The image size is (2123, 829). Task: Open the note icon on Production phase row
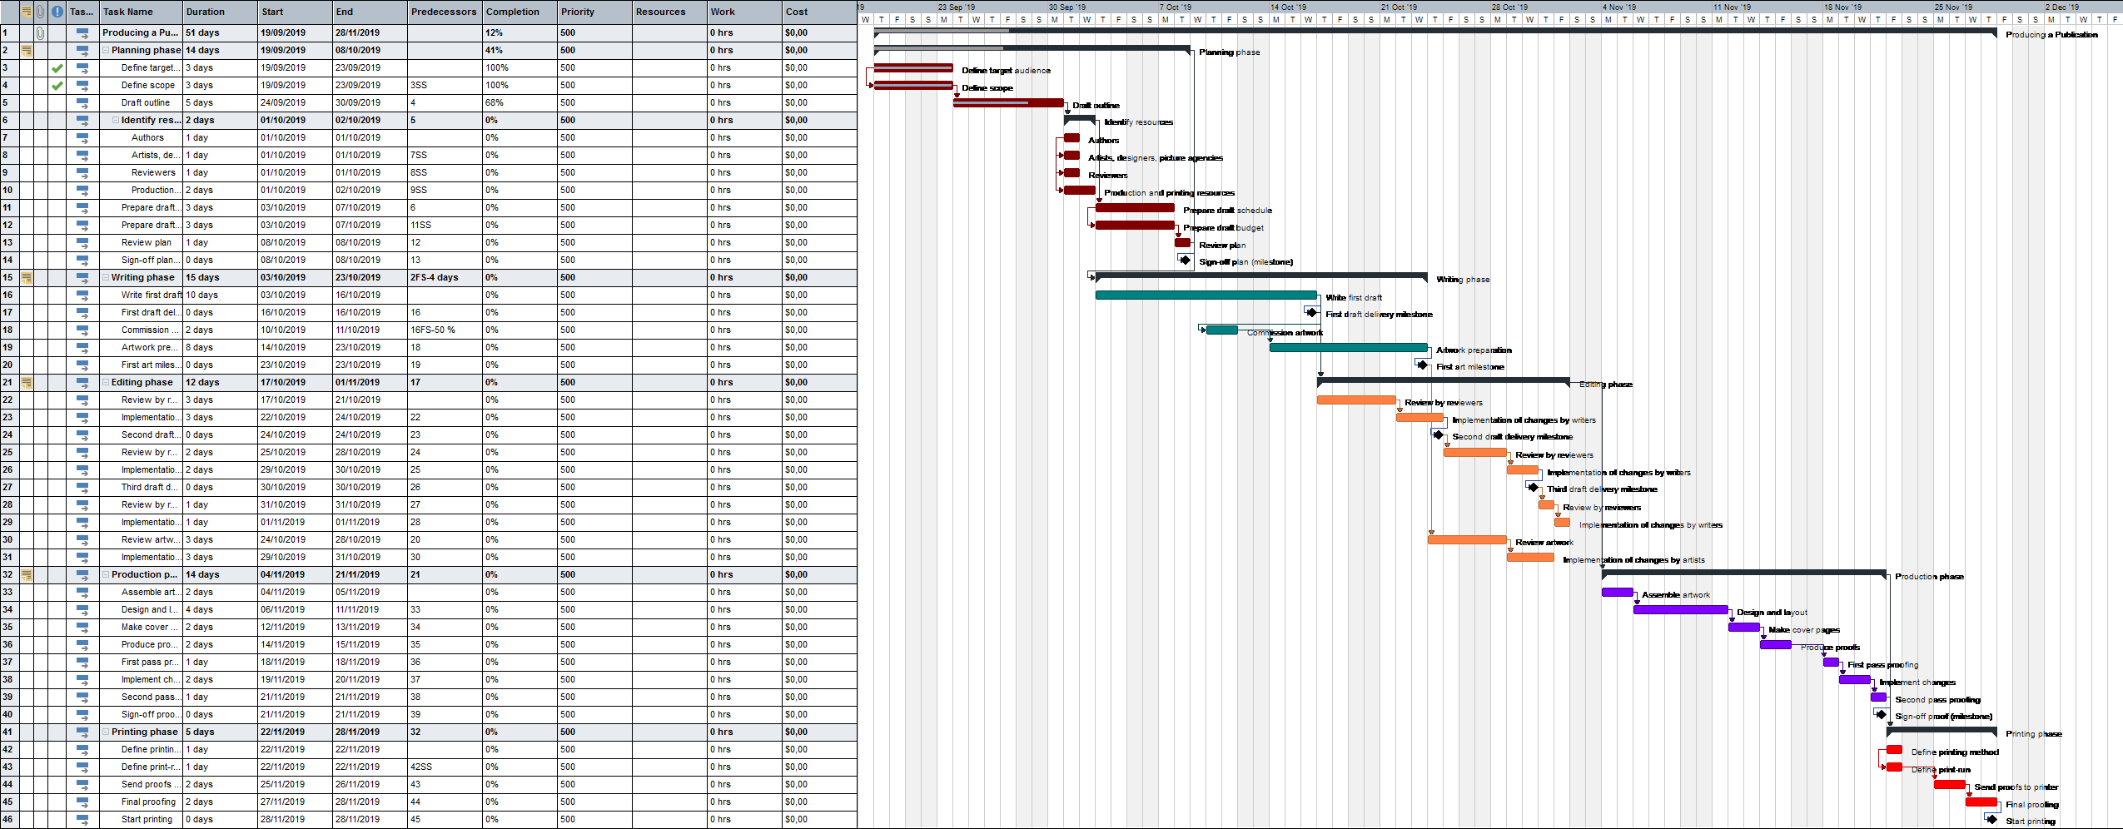tap(27, 574)
